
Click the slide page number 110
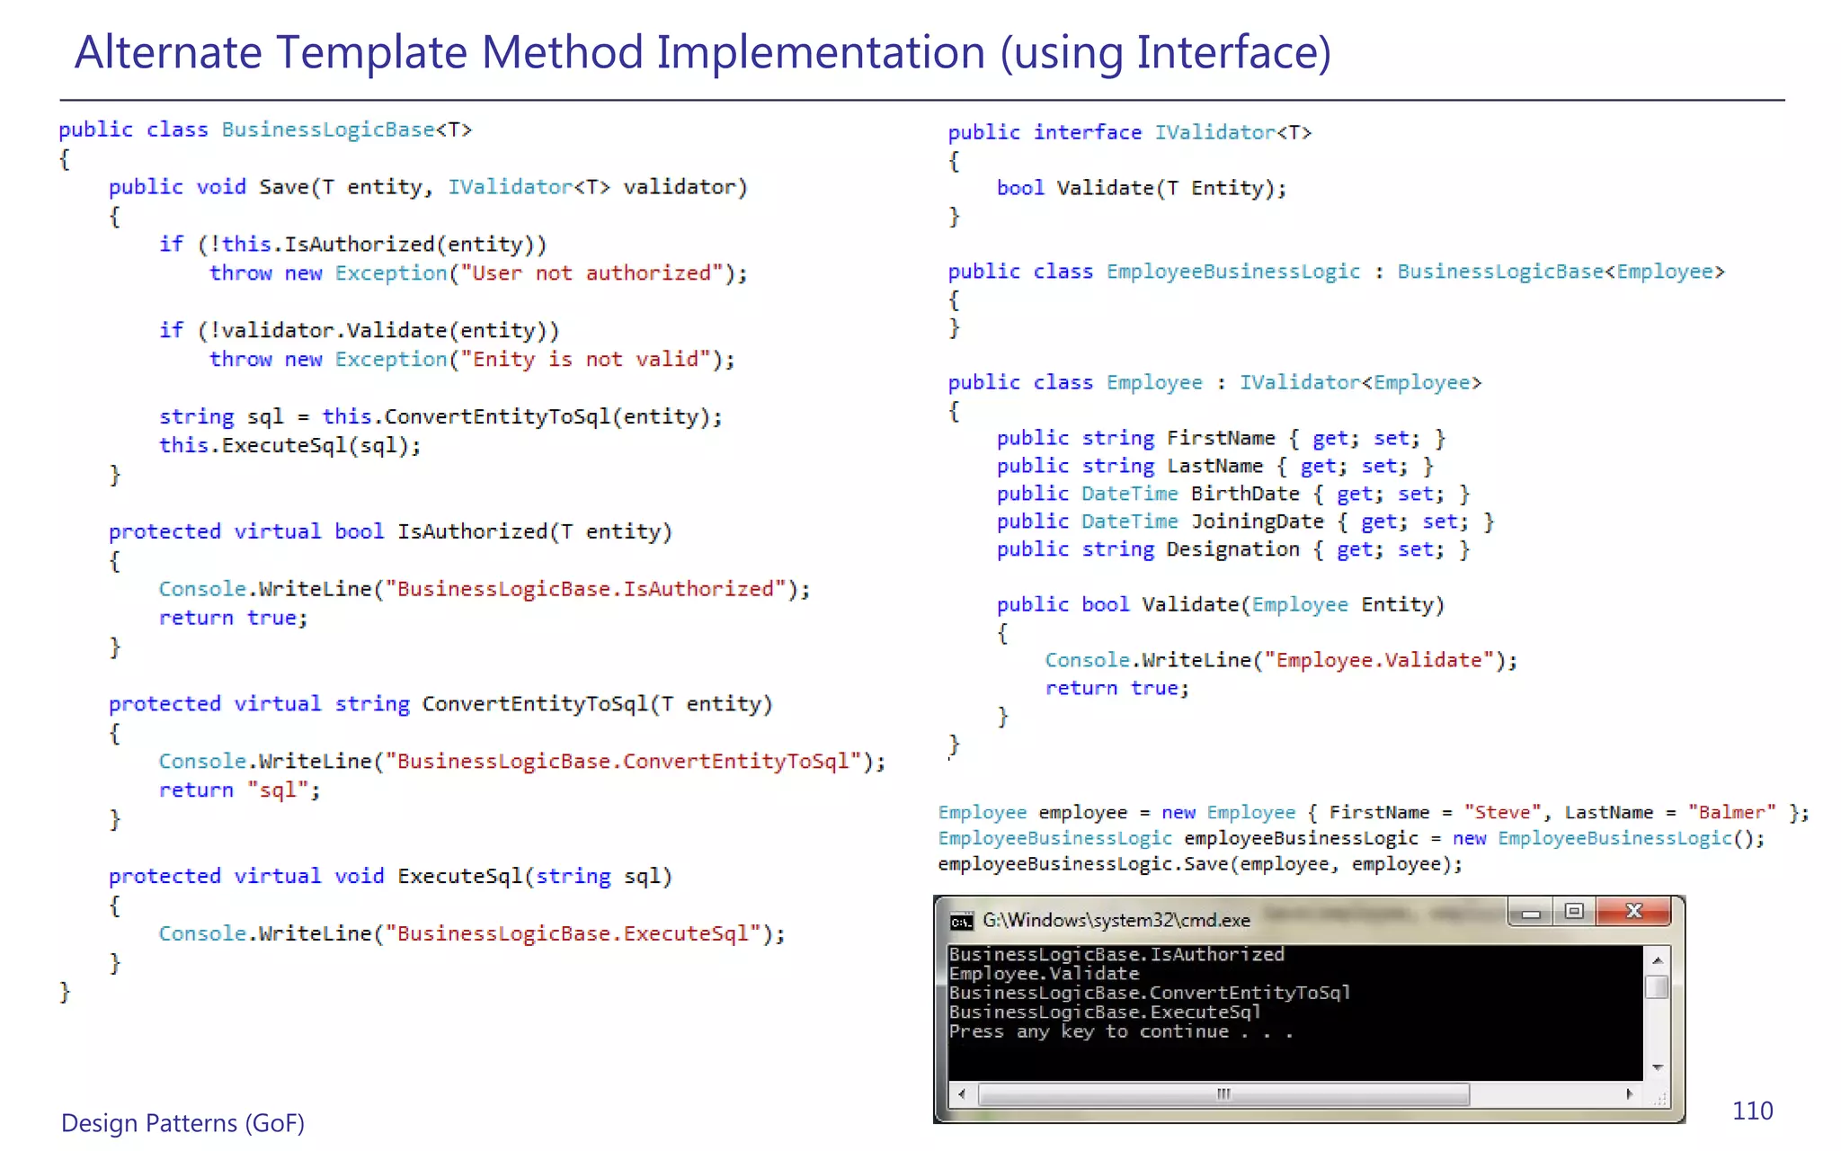click(1752, 1111)
